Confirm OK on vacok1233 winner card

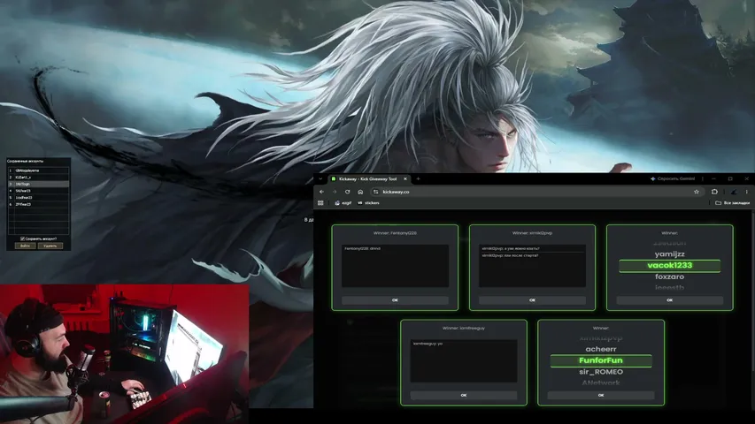(669, 300)
